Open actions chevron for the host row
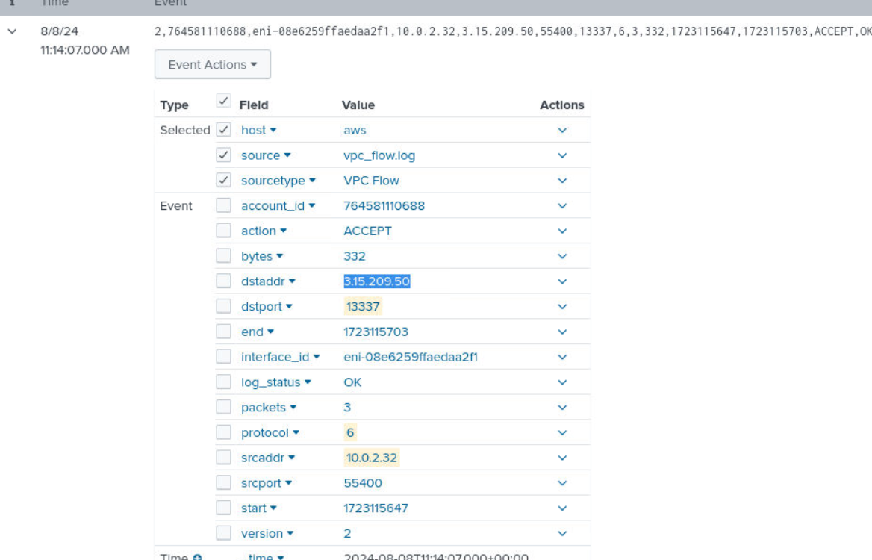Viewport: 872px width, 560px height. pos(562,131)
